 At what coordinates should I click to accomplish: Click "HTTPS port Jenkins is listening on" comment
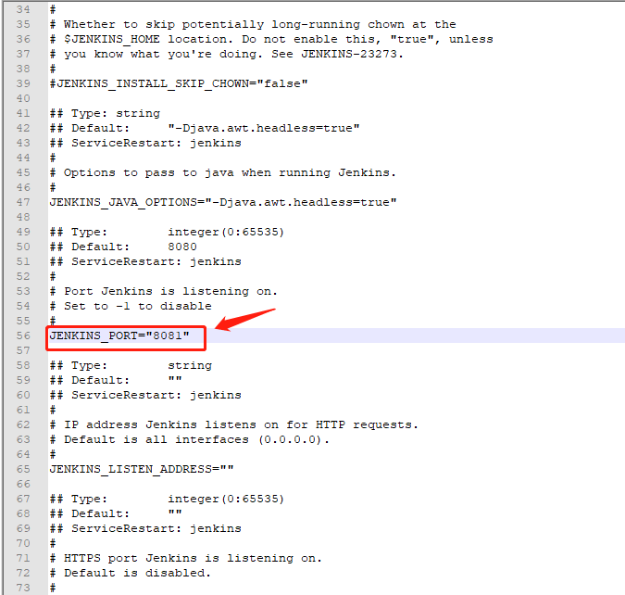(x=193, y=558)
